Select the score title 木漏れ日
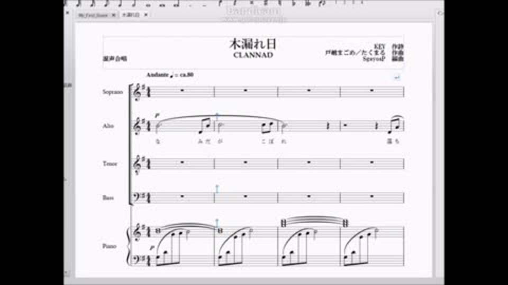Screen dimensions: 508x285 253,44
